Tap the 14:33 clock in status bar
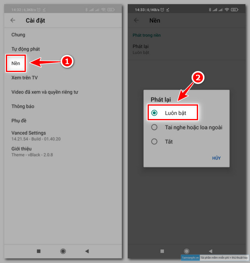Screen dimensions: 250x263 coord(140,10)
